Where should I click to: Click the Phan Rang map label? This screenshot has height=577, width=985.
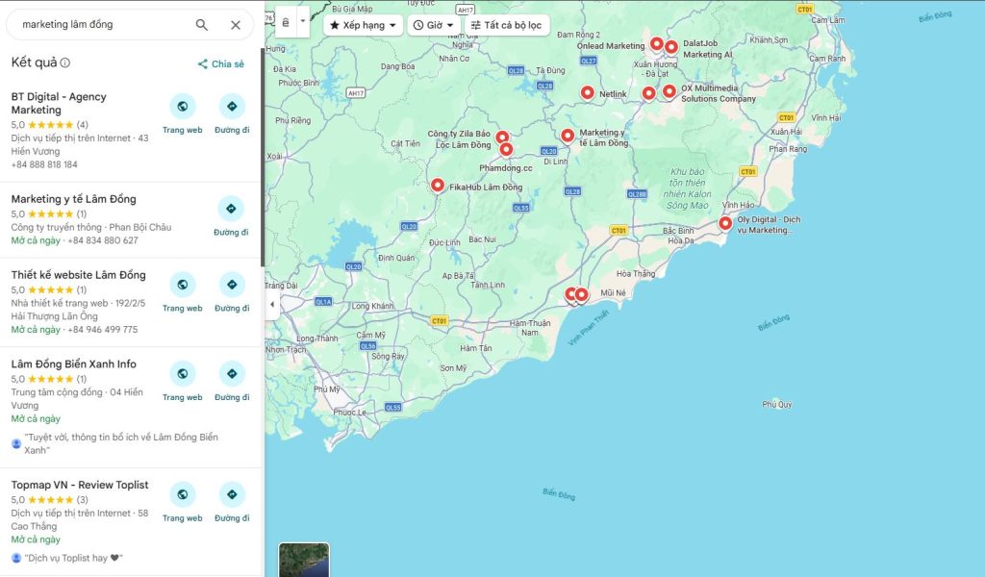[788, 149]
